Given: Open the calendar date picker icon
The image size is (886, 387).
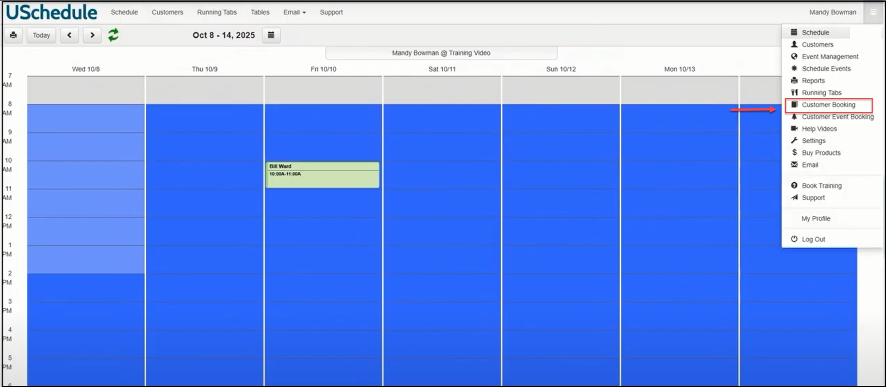Looking at the screenshot, I should click(x=271, y=35).
